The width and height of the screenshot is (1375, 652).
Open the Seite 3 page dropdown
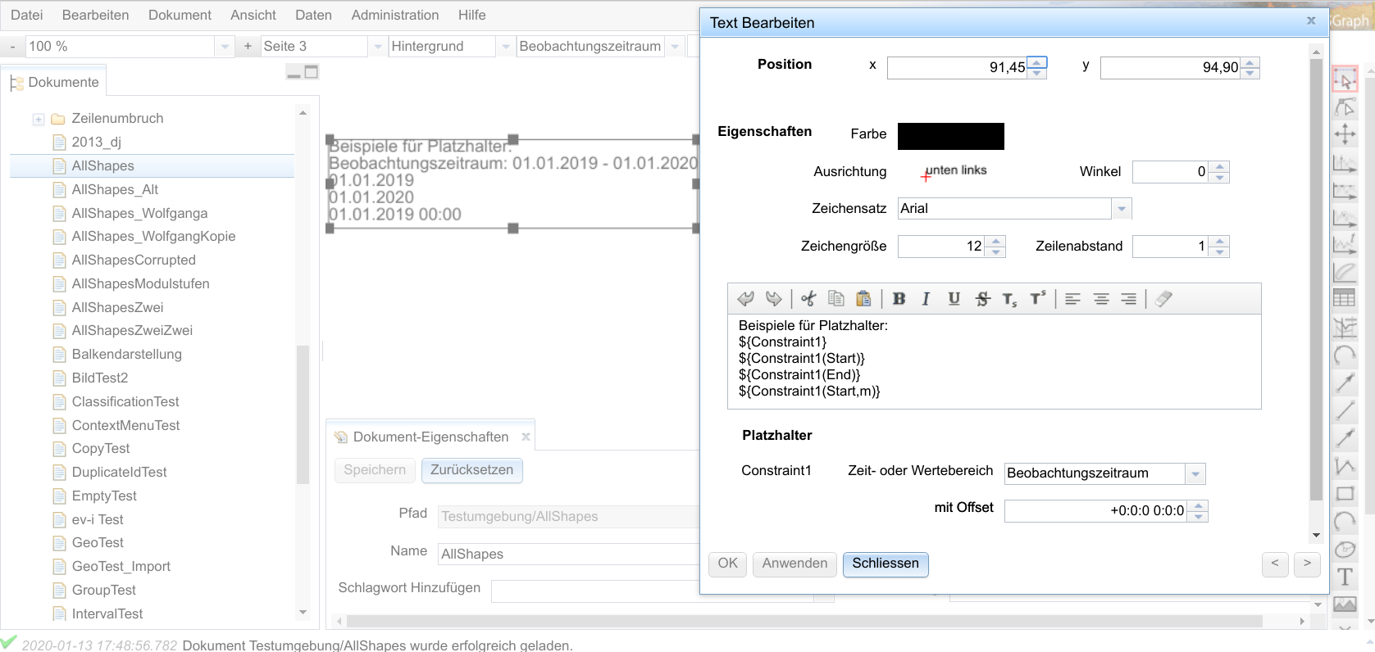[377, 47]
